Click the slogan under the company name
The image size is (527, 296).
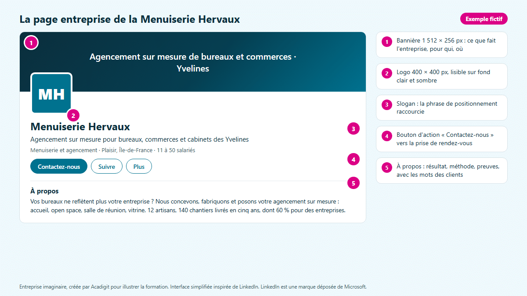click(x=140, y=139)
